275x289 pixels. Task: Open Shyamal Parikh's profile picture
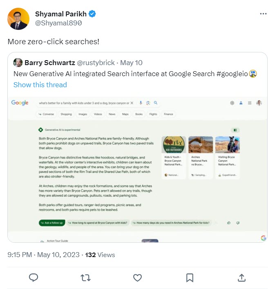click(x=18, y=19)
